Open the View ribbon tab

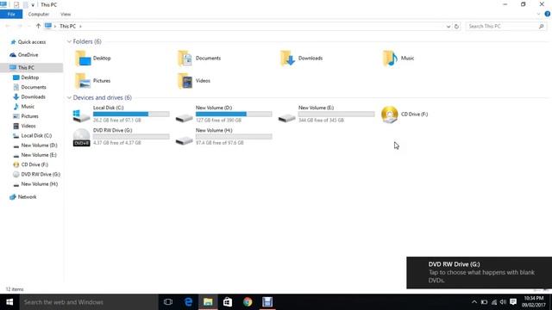(x=66, y=15)
